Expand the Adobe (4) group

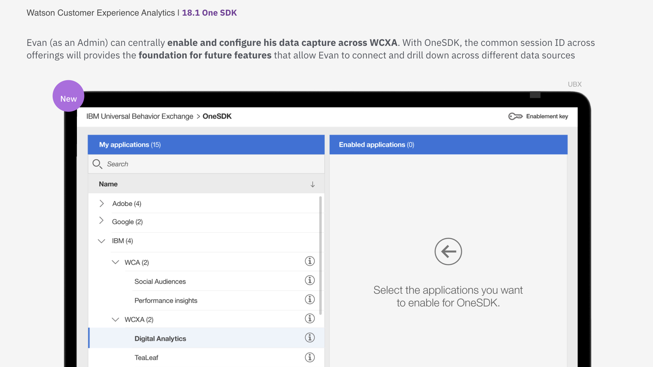point(101,204)
